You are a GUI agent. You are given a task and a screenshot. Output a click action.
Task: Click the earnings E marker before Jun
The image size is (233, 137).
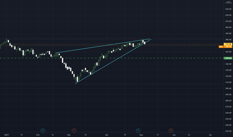click(171, 131)
